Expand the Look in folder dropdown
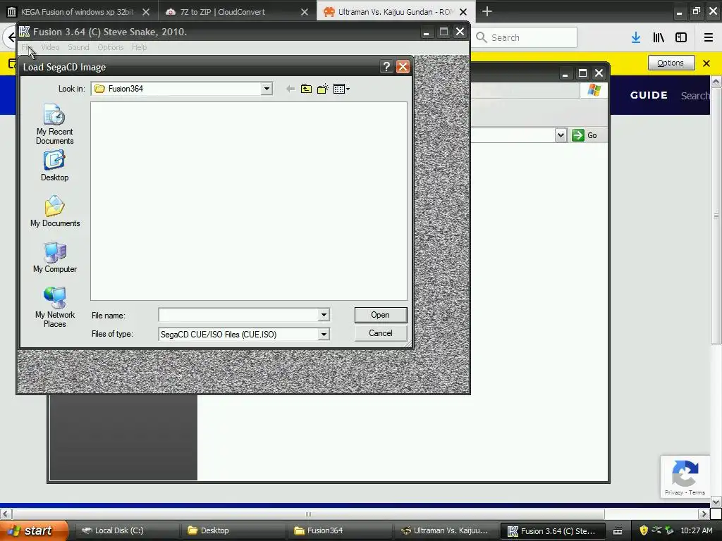Viewport: 722px width, 541px height. [x=267, y=89]
